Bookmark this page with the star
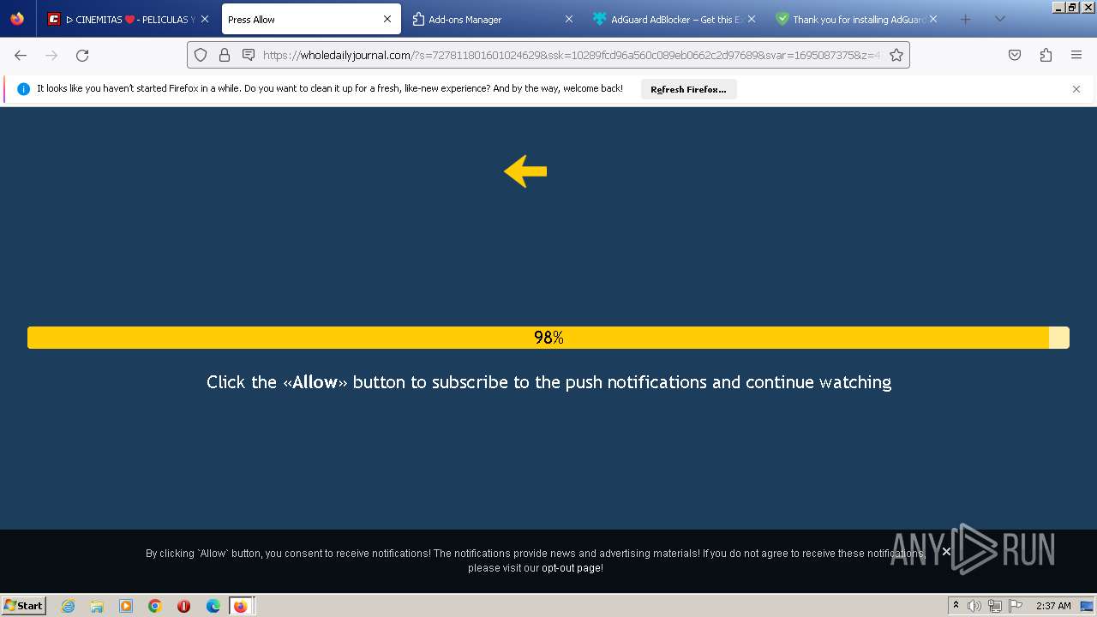 pyautogui.click(x=896, y=55)
